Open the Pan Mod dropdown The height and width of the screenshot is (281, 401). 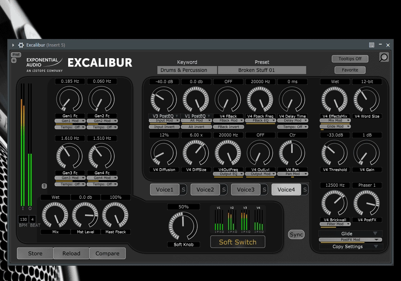[x=293, y=174]
